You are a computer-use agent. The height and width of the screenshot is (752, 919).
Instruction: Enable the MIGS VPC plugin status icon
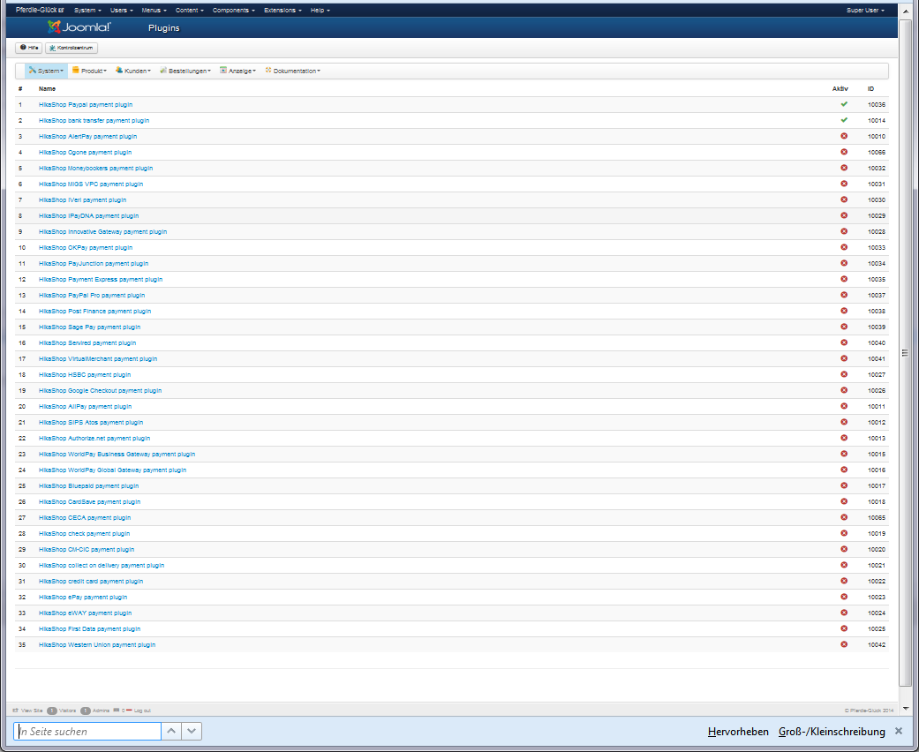(844, 184)
